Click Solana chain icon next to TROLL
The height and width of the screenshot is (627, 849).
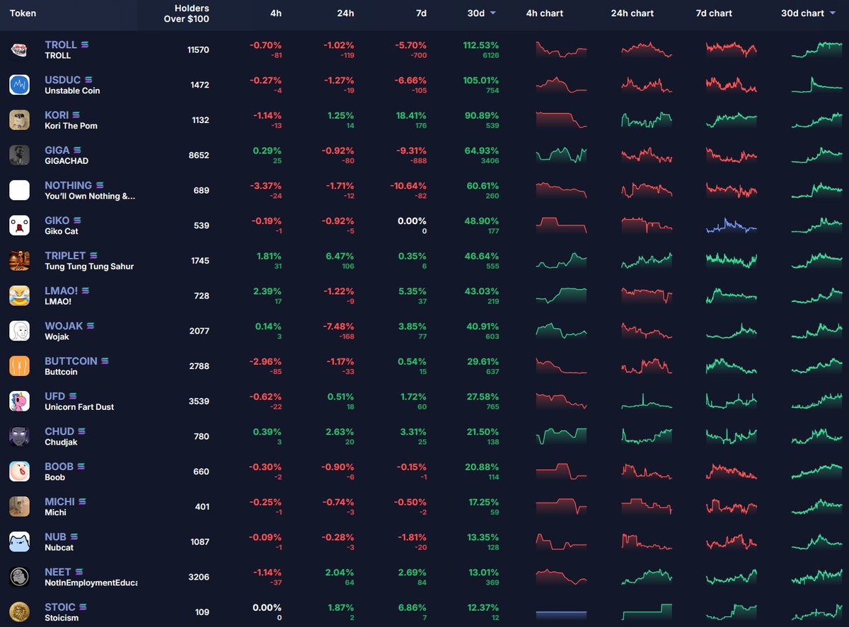click(84, 45)
